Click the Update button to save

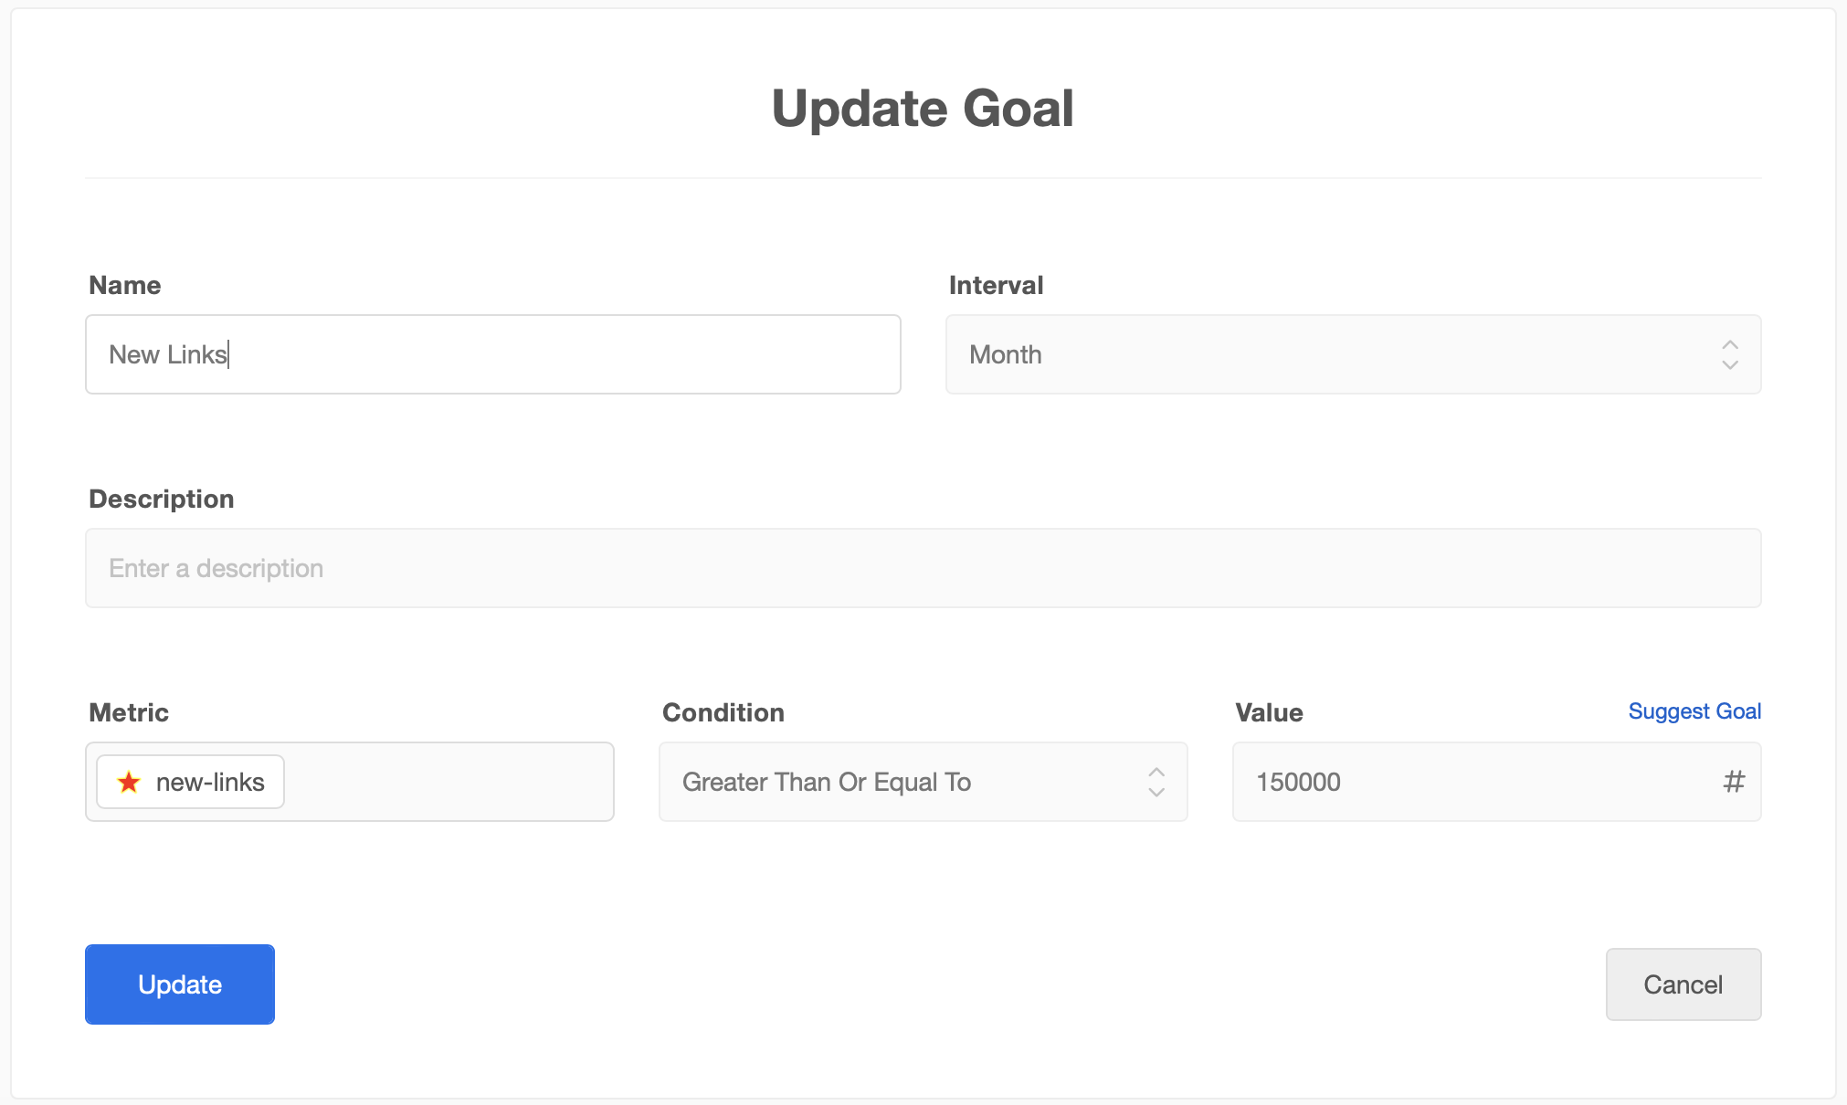(180, 983)
